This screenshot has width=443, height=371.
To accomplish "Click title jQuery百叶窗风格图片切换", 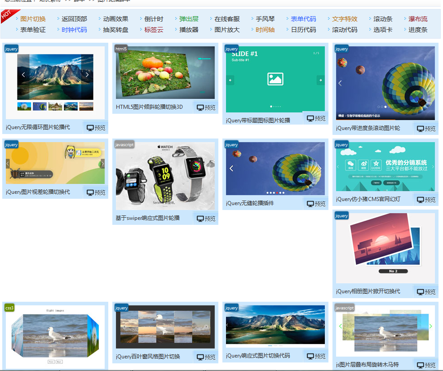I will pos(148,357).
